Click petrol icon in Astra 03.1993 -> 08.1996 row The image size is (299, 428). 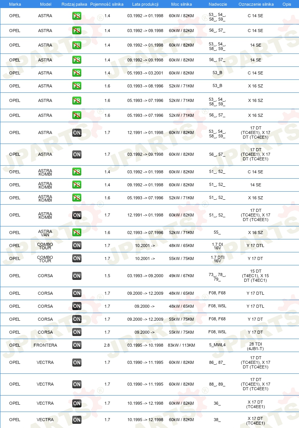tap(77, 86)
